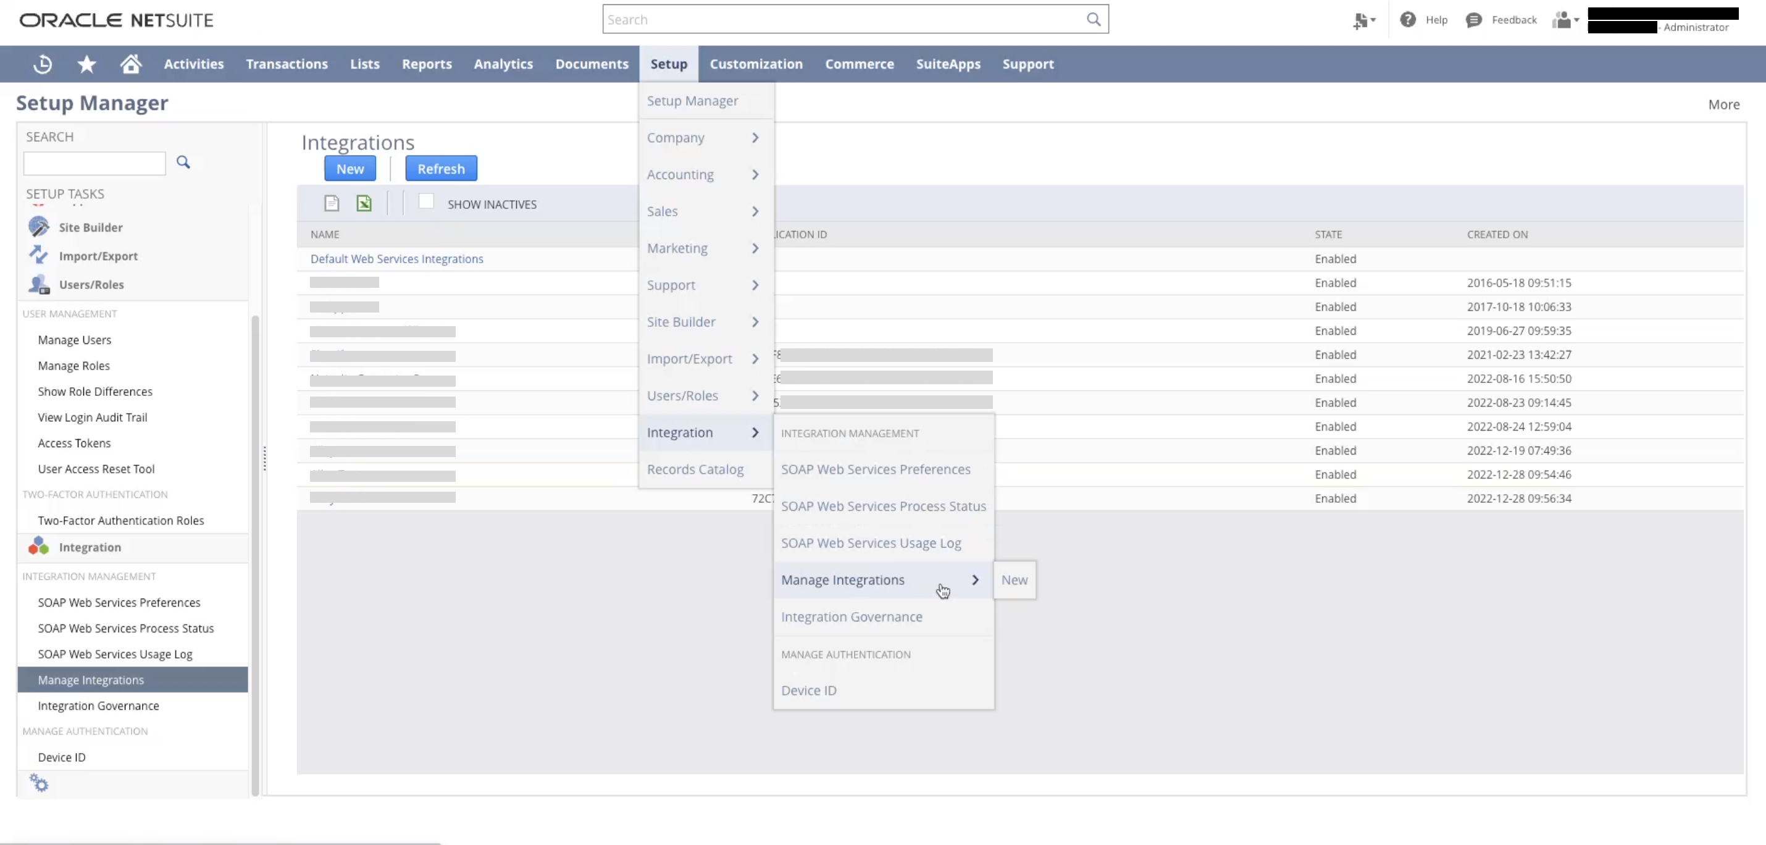Viewport: 1766px width, 845px height.
Task: Click magnifier icon beside setup search field
Action: pyautogui.click(x=183, y=162)
